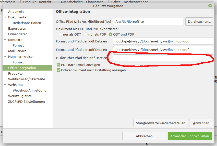Focus the 'zusätzlicher Pfad der .pdf Dateien' field
Viewport: 217px width, 146px height.
(x=163, y=58)
